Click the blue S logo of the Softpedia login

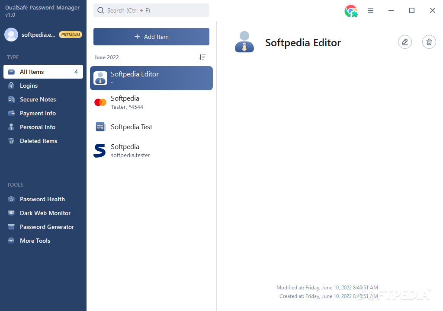[x=100, y=151]
